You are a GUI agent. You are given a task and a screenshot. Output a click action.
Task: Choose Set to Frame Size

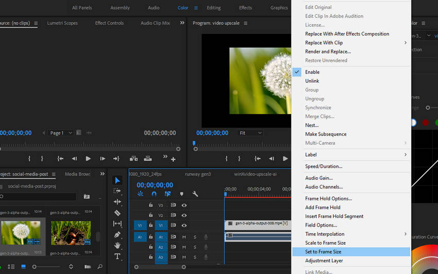pyautogui.click(x=351, y=252)
